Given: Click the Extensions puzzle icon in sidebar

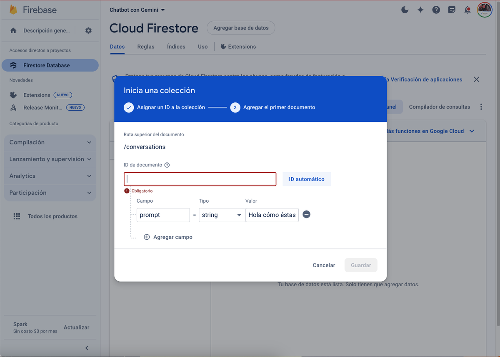Looking at the screenshot, I should pos(13,95).
